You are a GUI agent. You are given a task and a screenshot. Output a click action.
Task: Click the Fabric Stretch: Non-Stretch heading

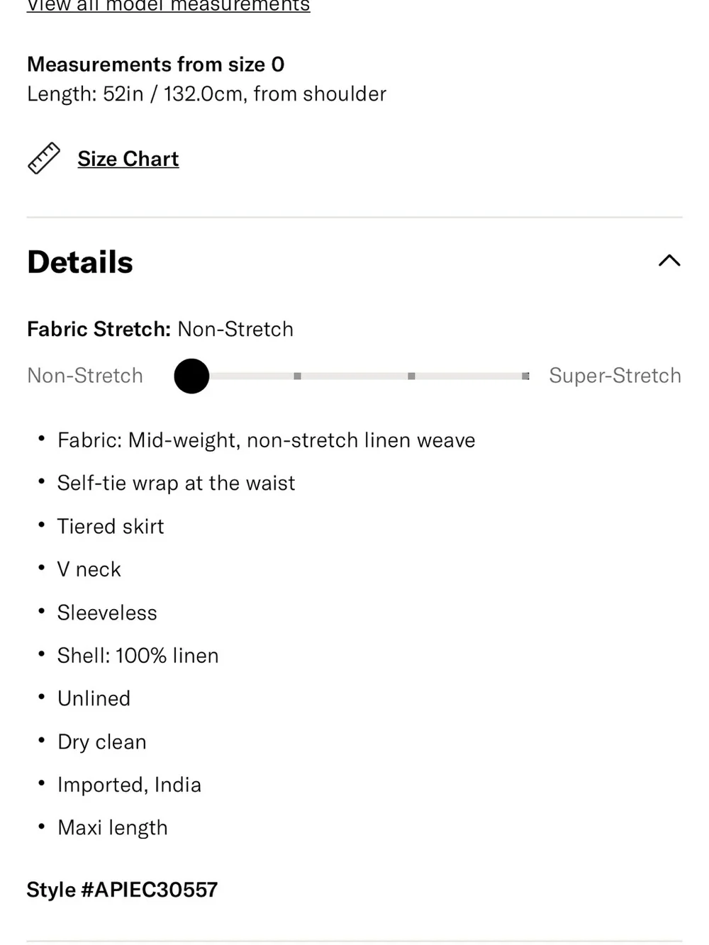(x=160, y=329)
